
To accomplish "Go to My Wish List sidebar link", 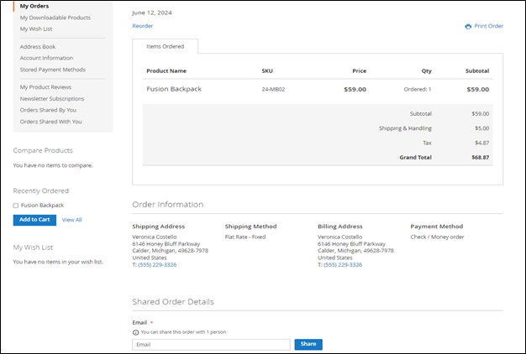I will click(36, 29).
